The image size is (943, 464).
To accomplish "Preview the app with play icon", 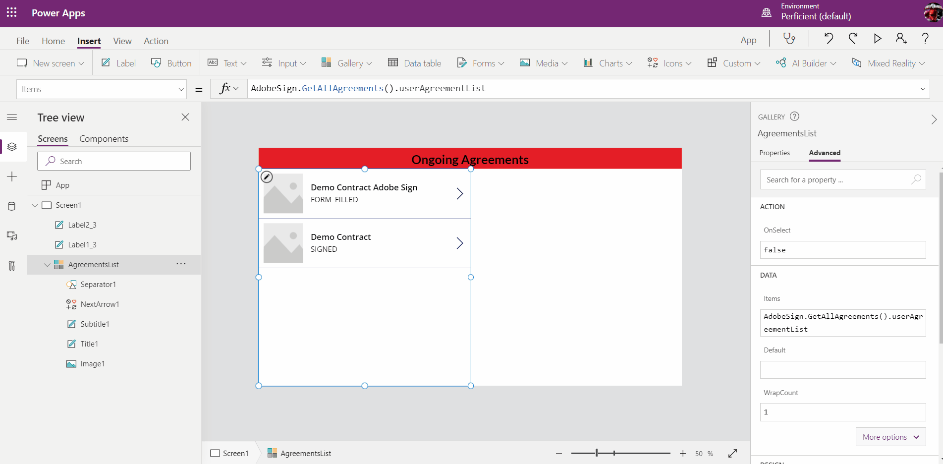I will [878, 38].
